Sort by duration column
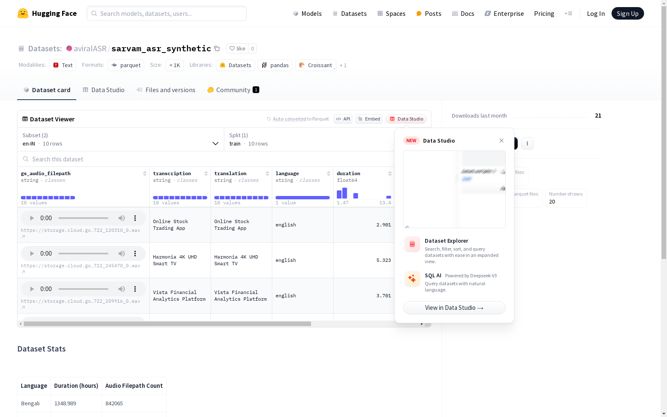This screenshot has width=667, height=417. 390,173
